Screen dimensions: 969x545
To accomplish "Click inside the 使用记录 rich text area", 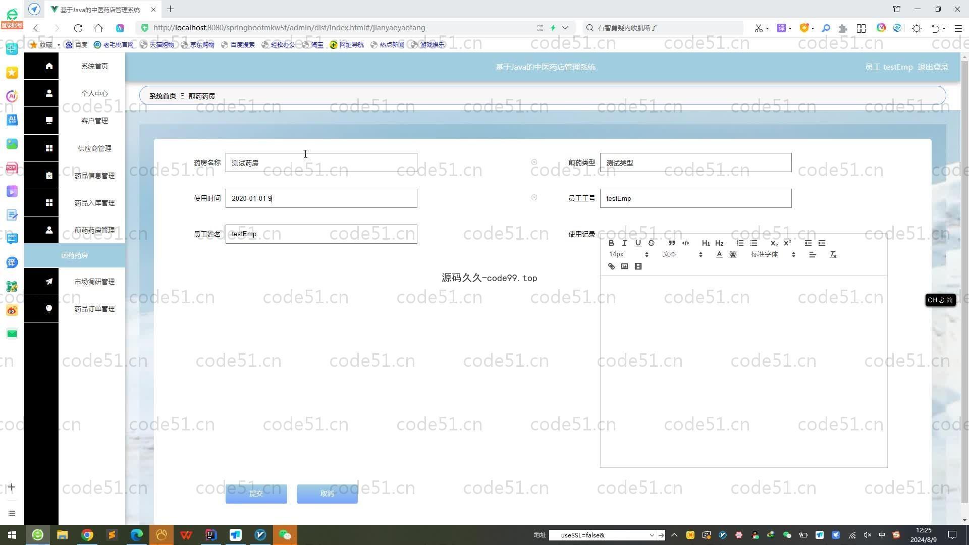I will point(743,371).
